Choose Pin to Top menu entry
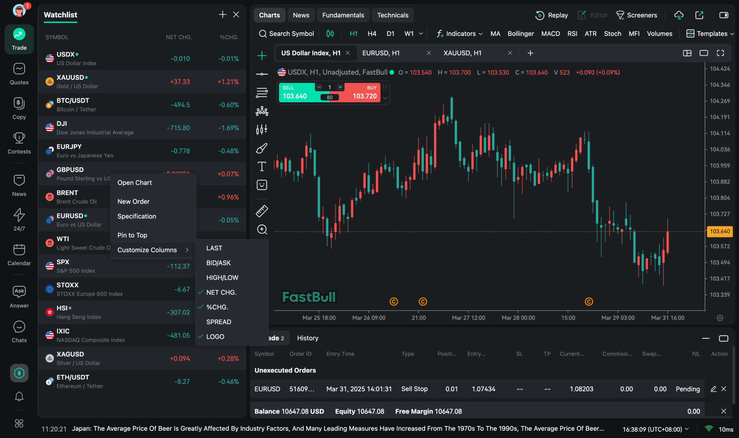This screenshot has width=739, height=438. [132, 235]
